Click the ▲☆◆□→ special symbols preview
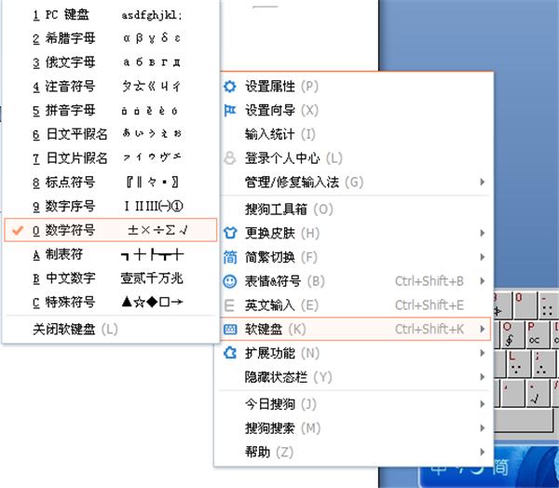Viewport: 559px width, 488px height. coord(152,303)
